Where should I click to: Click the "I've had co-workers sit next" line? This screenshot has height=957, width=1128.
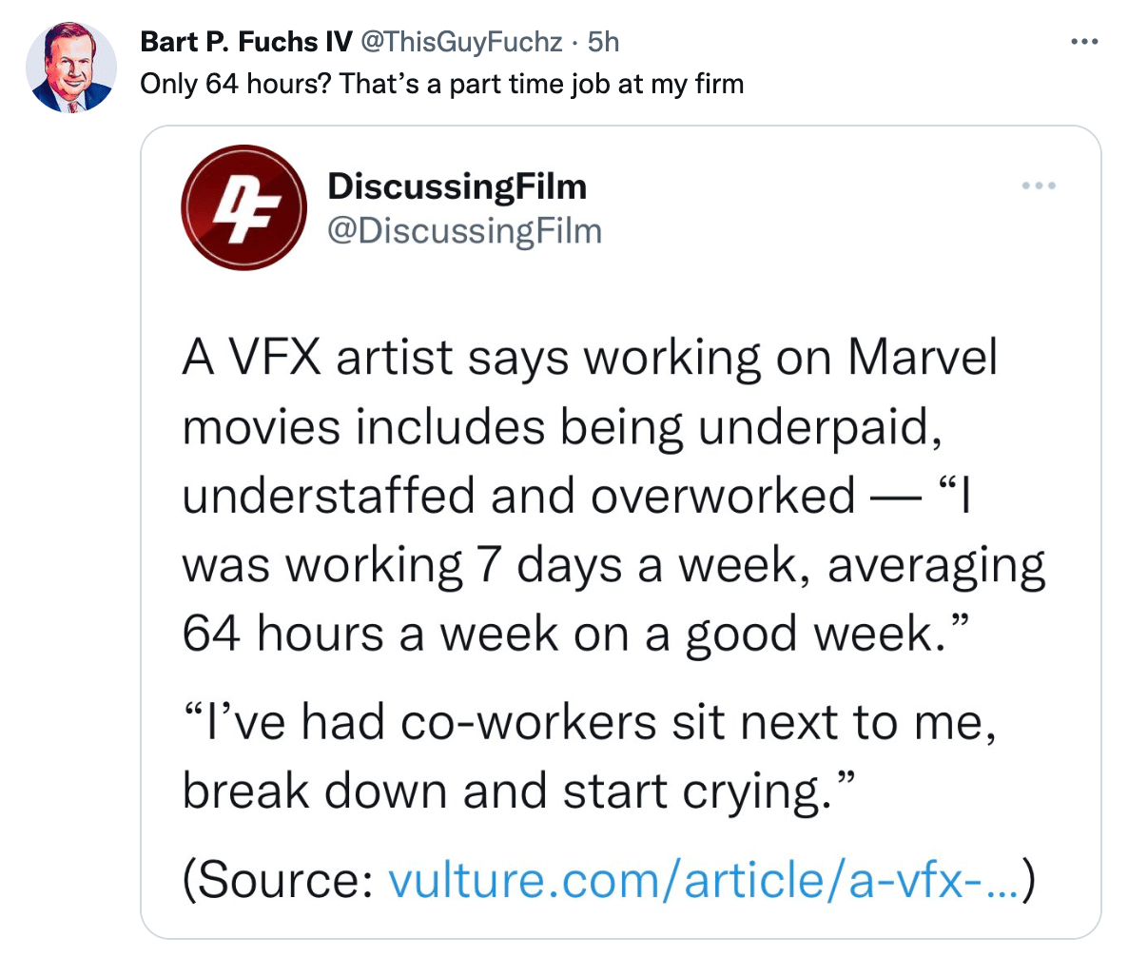(x=533, y=724)
